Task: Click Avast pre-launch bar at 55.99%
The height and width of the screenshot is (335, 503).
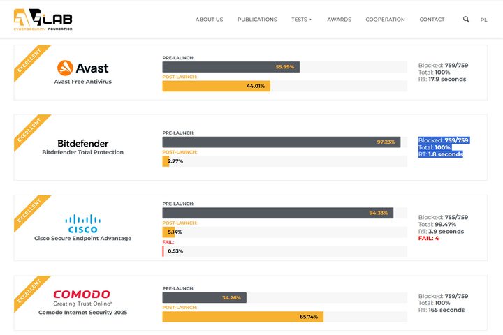Action: [x=231, y=67]
